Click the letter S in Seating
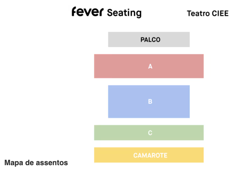 (110, 13)
